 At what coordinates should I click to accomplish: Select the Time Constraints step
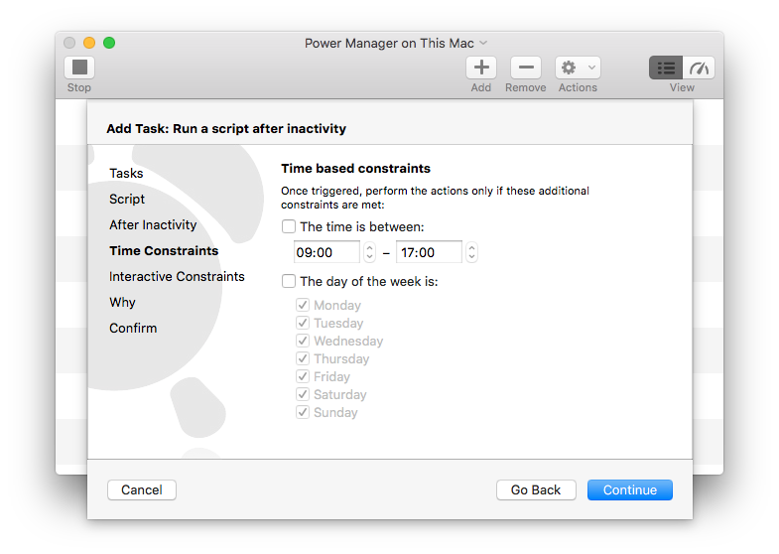[164, 251]
